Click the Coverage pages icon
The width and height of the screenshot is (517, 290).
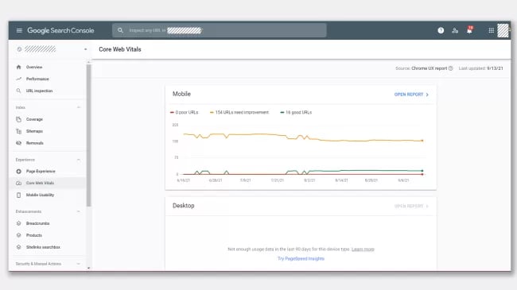[x=19, y=119]
